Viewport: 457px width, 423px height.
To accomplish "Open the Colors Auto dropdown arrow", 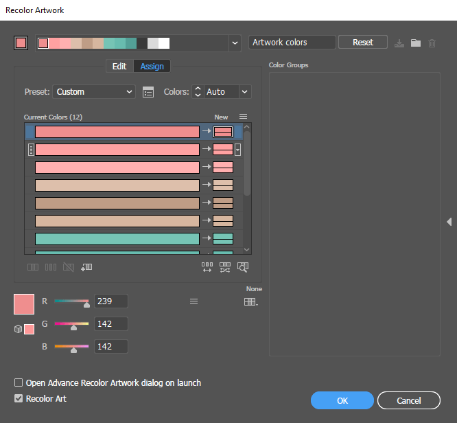I will pos(245,92).
